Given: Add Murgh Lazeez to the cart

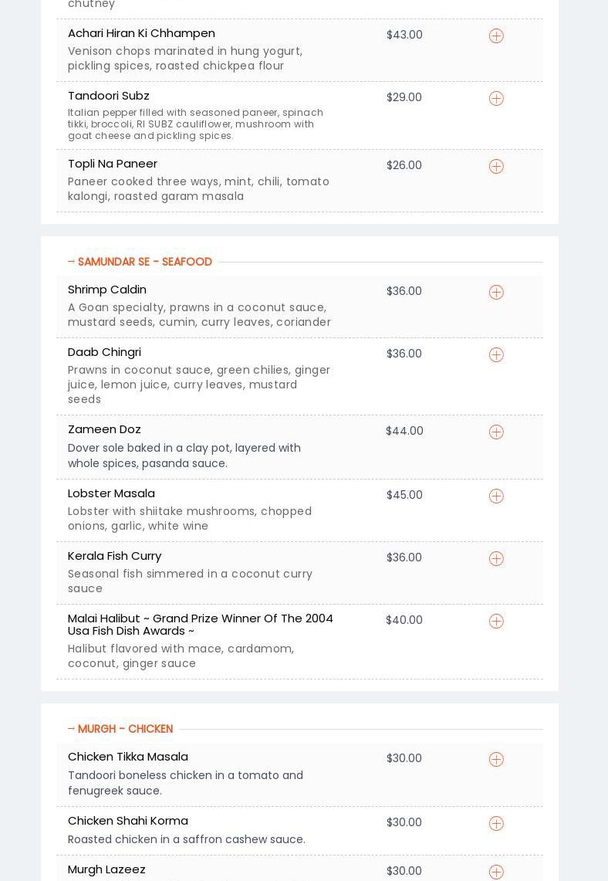Looking at the screenshot, I should click(x=496, y=873).
